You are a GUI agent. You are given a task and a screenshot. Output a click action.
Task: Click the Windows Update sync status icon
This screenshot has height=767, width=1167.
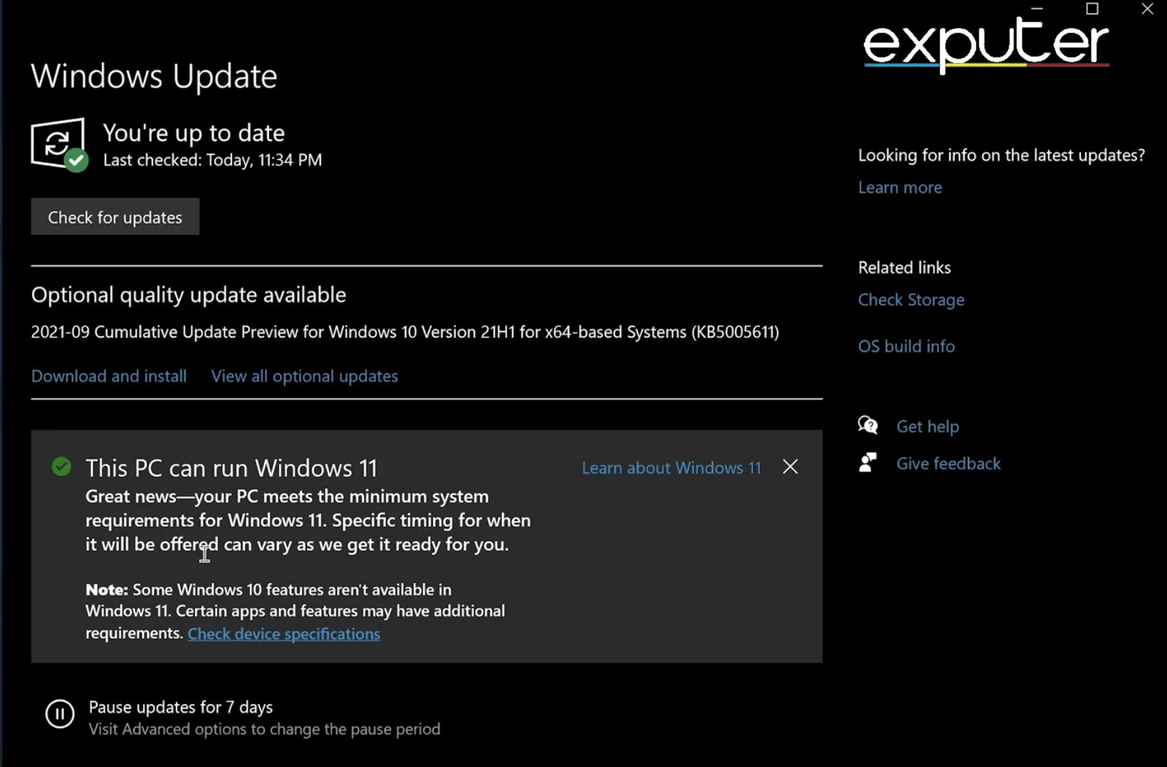point(60,145)
